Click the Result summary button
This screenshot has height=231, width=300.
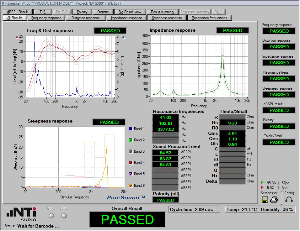(x=163, y=12)
